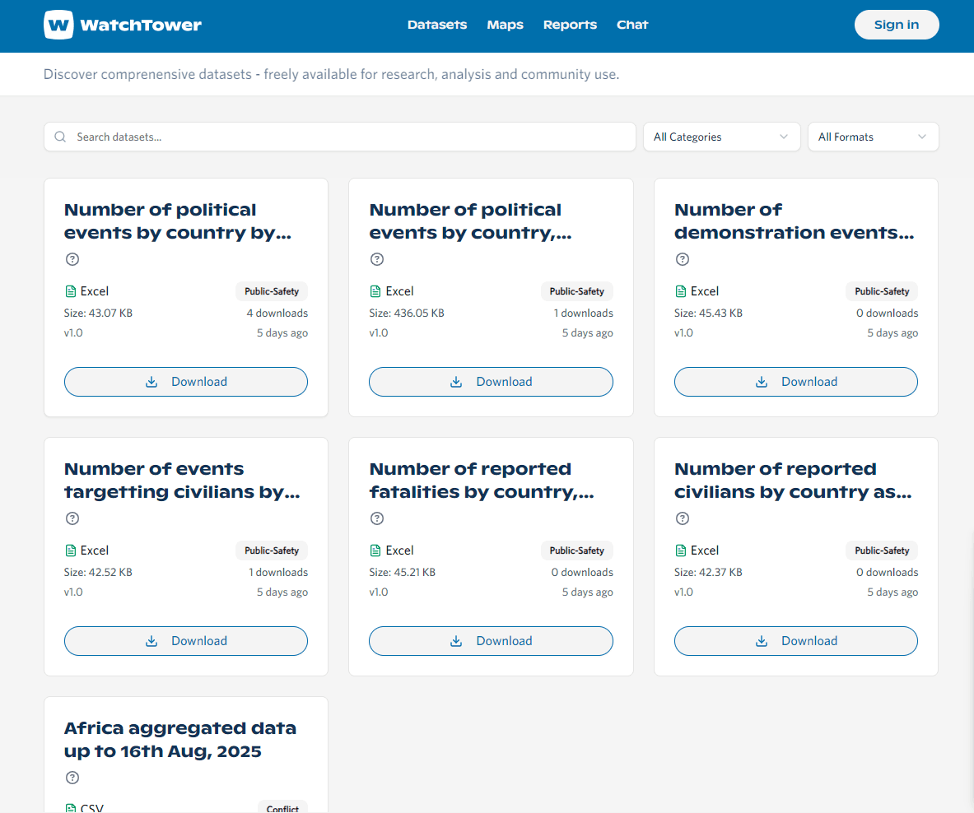Open info icon on 'demonstration events' card
This screenshot has height=813, width=974.
tap(682, 259)
